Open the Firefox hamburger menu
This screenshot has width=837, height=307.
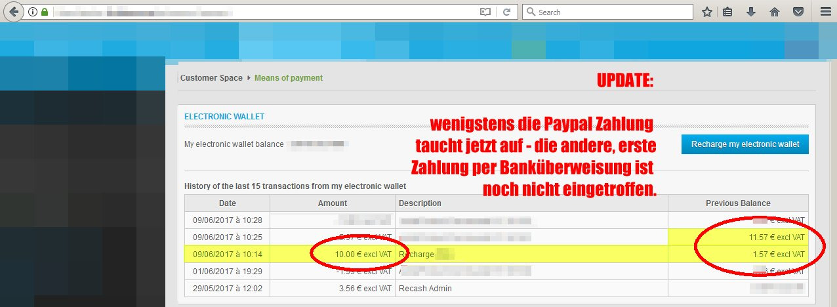(x=825, y=12)
